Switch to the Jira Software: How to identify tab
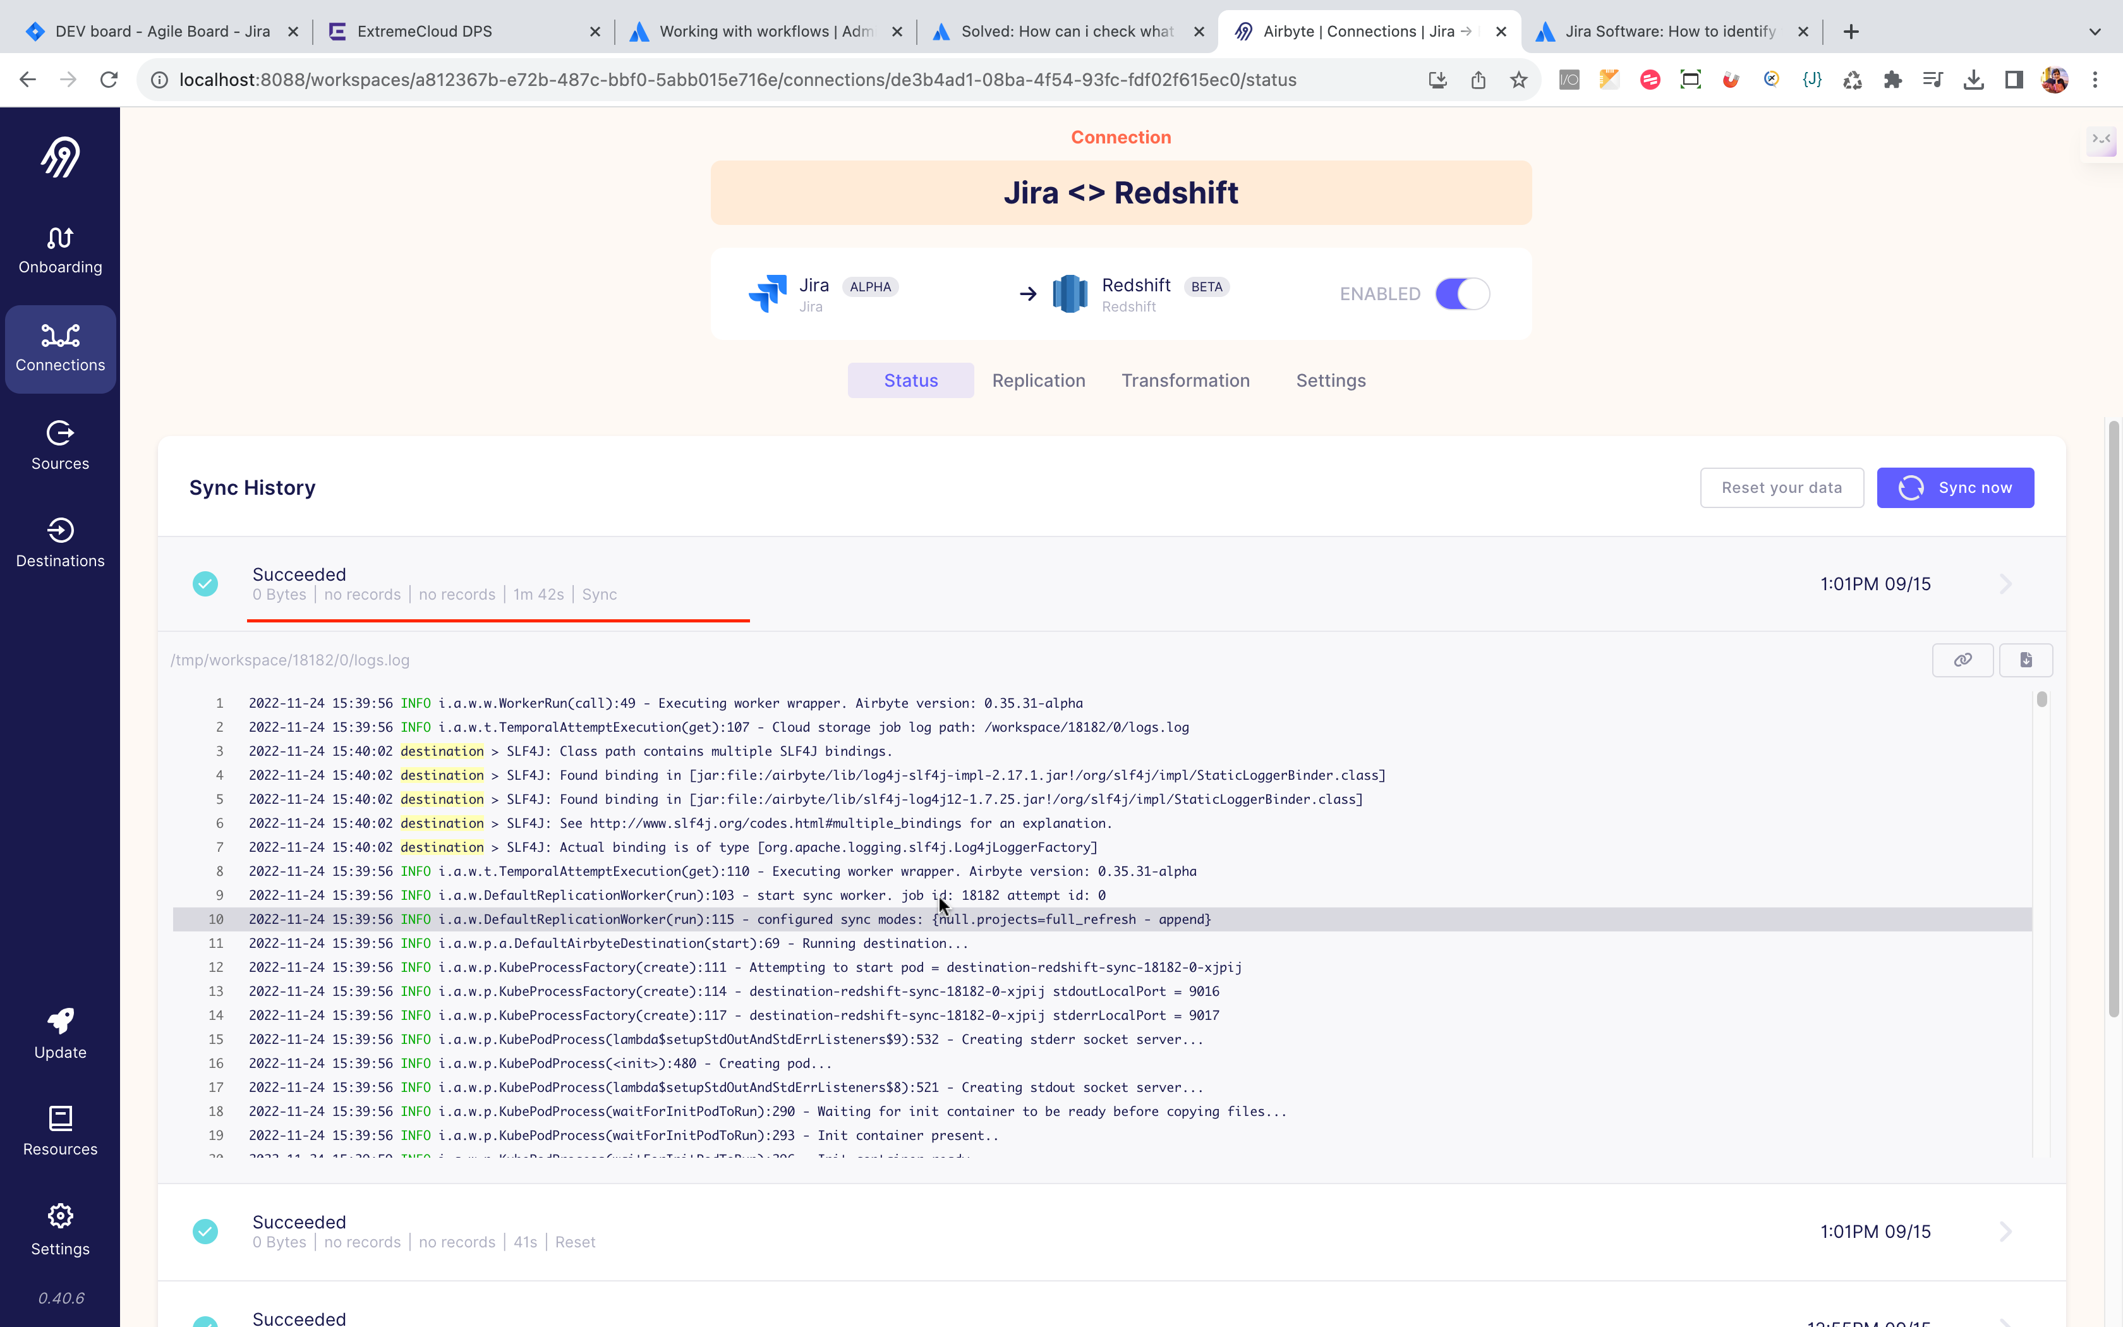2123x1327 pixels. [1671, 32]
